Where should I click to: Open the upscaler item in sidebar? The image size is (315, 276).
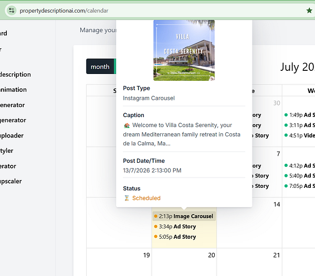pos(11,181)
